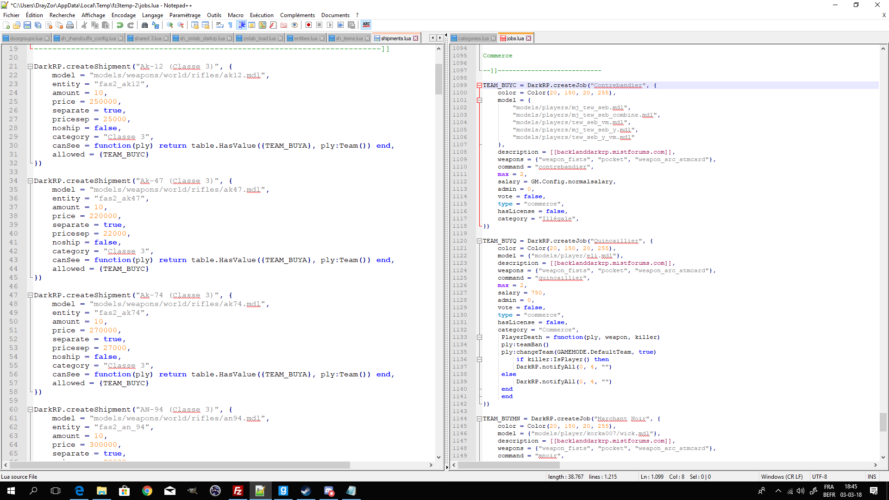The height and width of the screenshot is (500, 889).
Task: Click the Copy toolbar icon
Action: click(x=95, y=25)
